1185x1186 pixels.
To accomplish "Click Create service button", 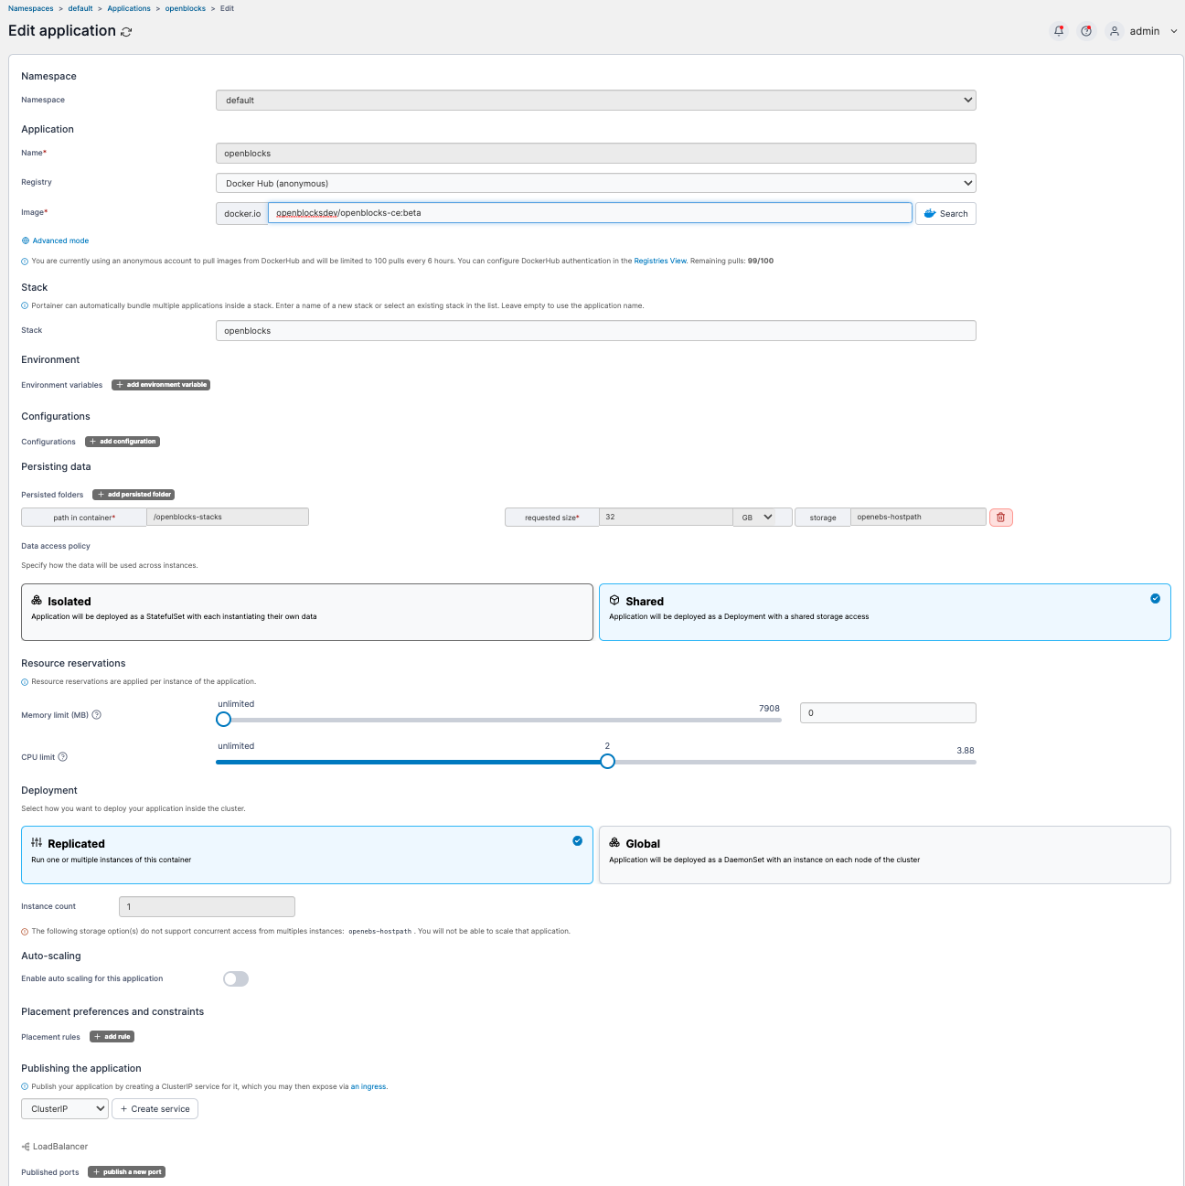I will click(x=155, y=1109).
